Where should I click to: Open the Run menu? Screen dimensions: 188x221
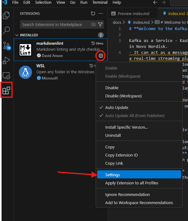pos(84,3)
